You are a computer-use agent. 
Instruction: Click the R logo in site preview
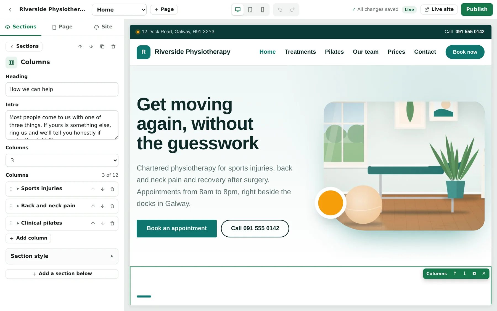click(144, 52)
